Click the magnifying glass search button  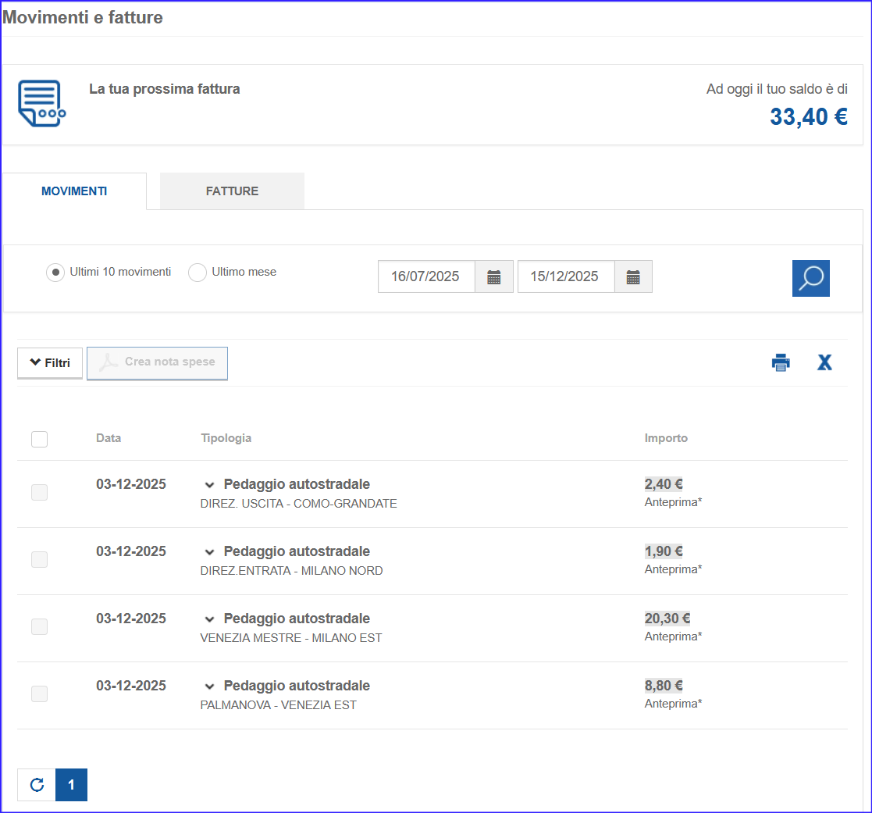click(x=811, y=278)
